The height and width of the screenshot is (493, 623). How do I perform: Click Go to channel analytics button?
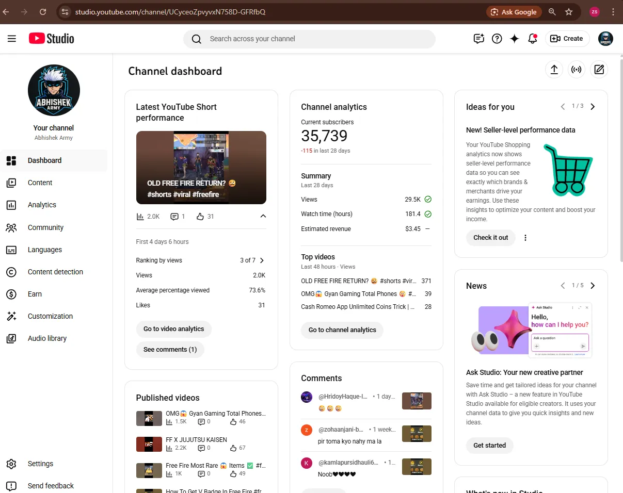click(x=342, y=330)
